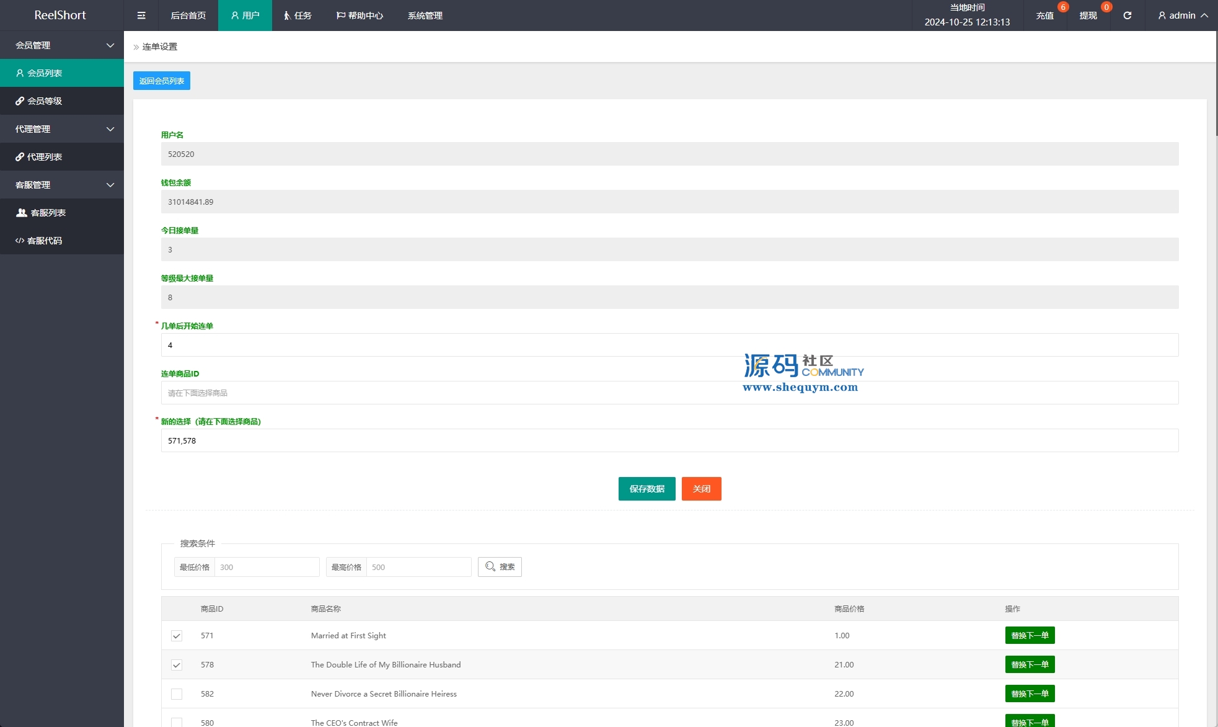
Task: Open the admin user dropdown
Action: pyautogui.click(x=1183, y=16)
